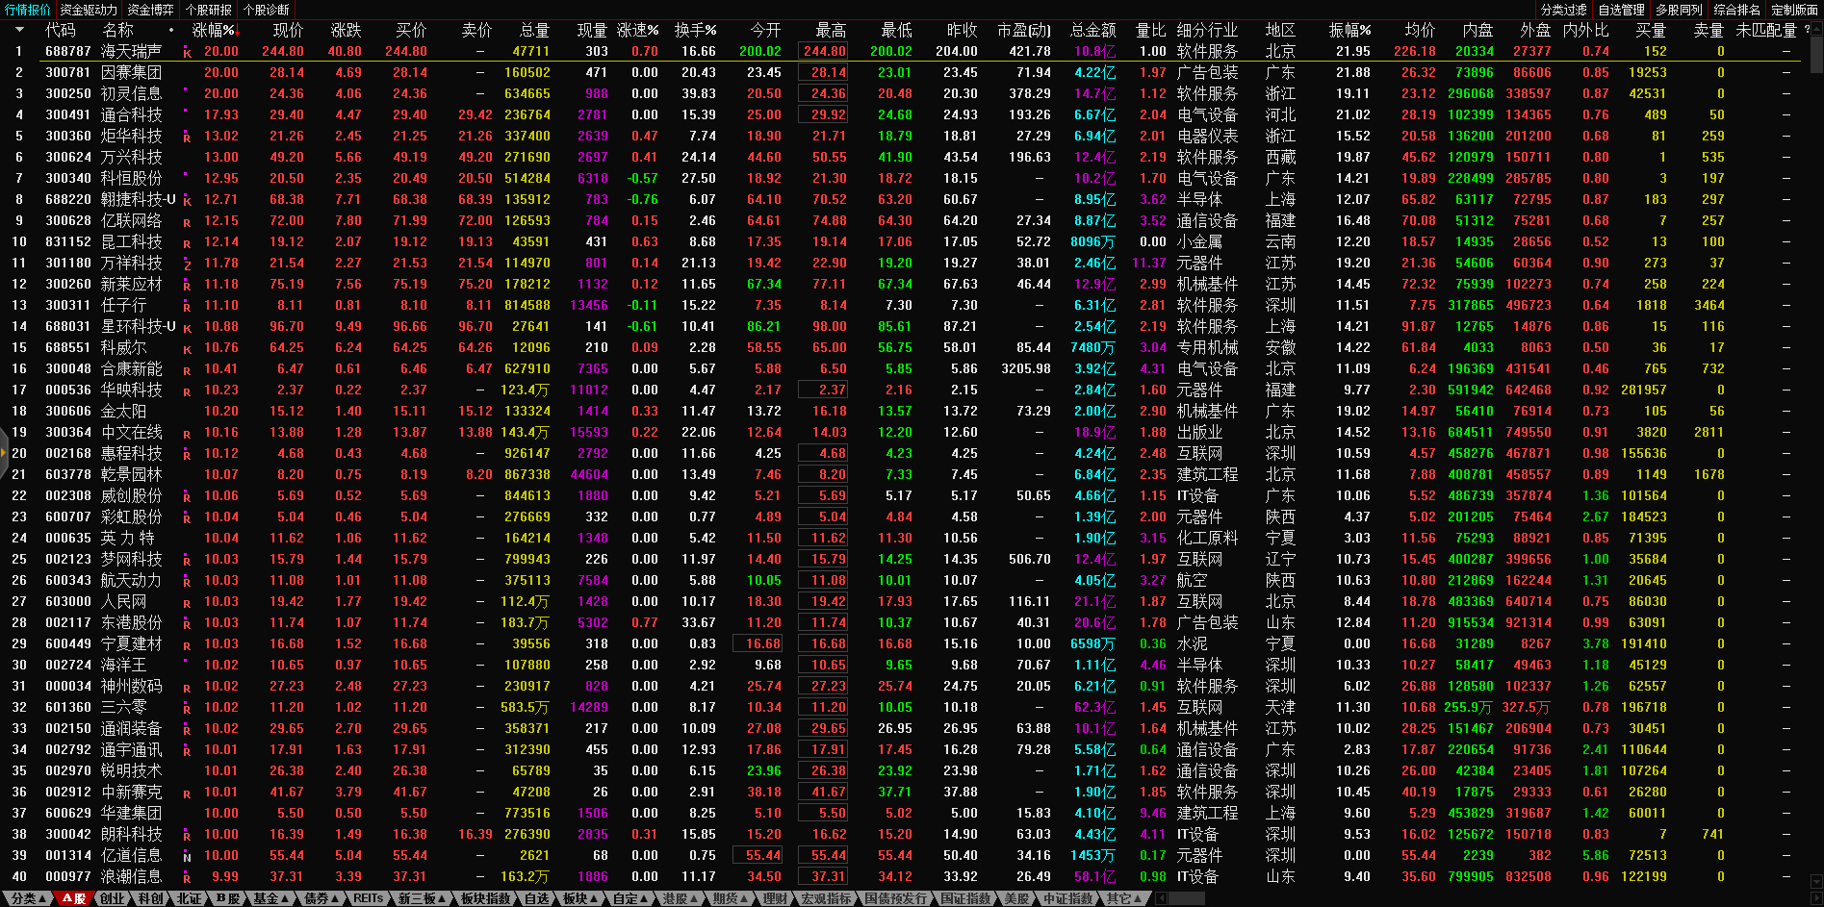Image resolution: width=1824 pixels, height=907 pixels.
Task: Open the 个股诊断 tab
Action: [267, 10]
